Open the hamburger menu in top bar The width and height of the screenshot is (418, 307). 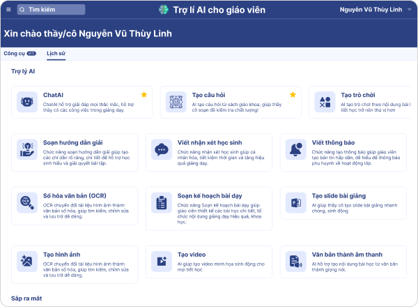pos(8,10)
